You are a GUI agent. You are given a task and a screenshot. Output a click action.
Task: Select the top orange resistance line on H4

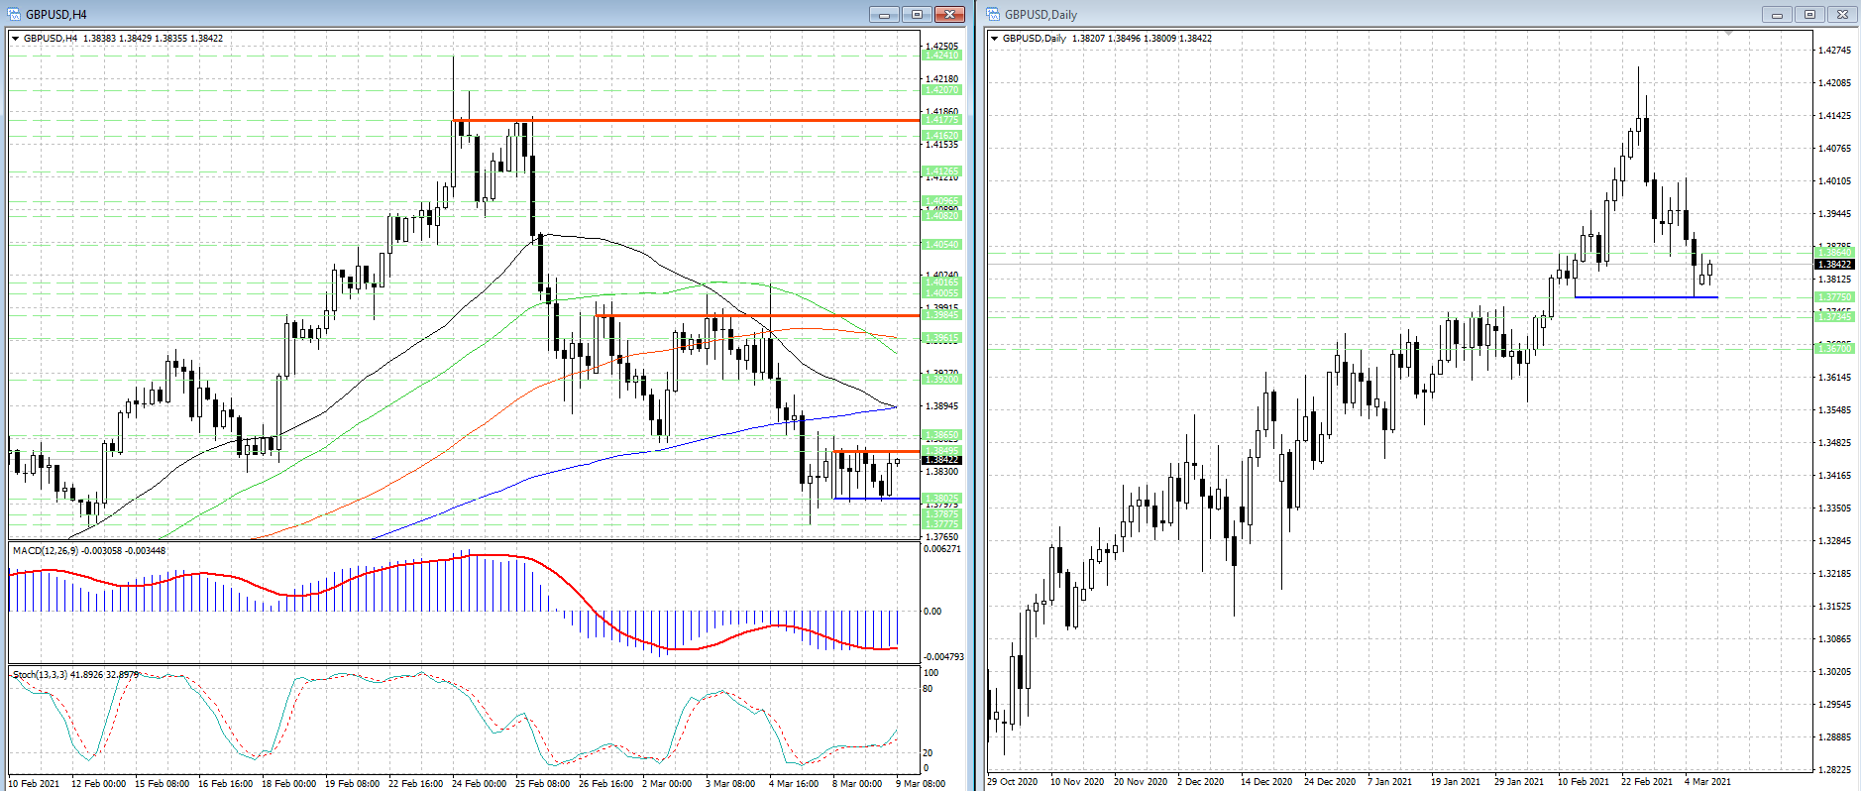[686, 121]
